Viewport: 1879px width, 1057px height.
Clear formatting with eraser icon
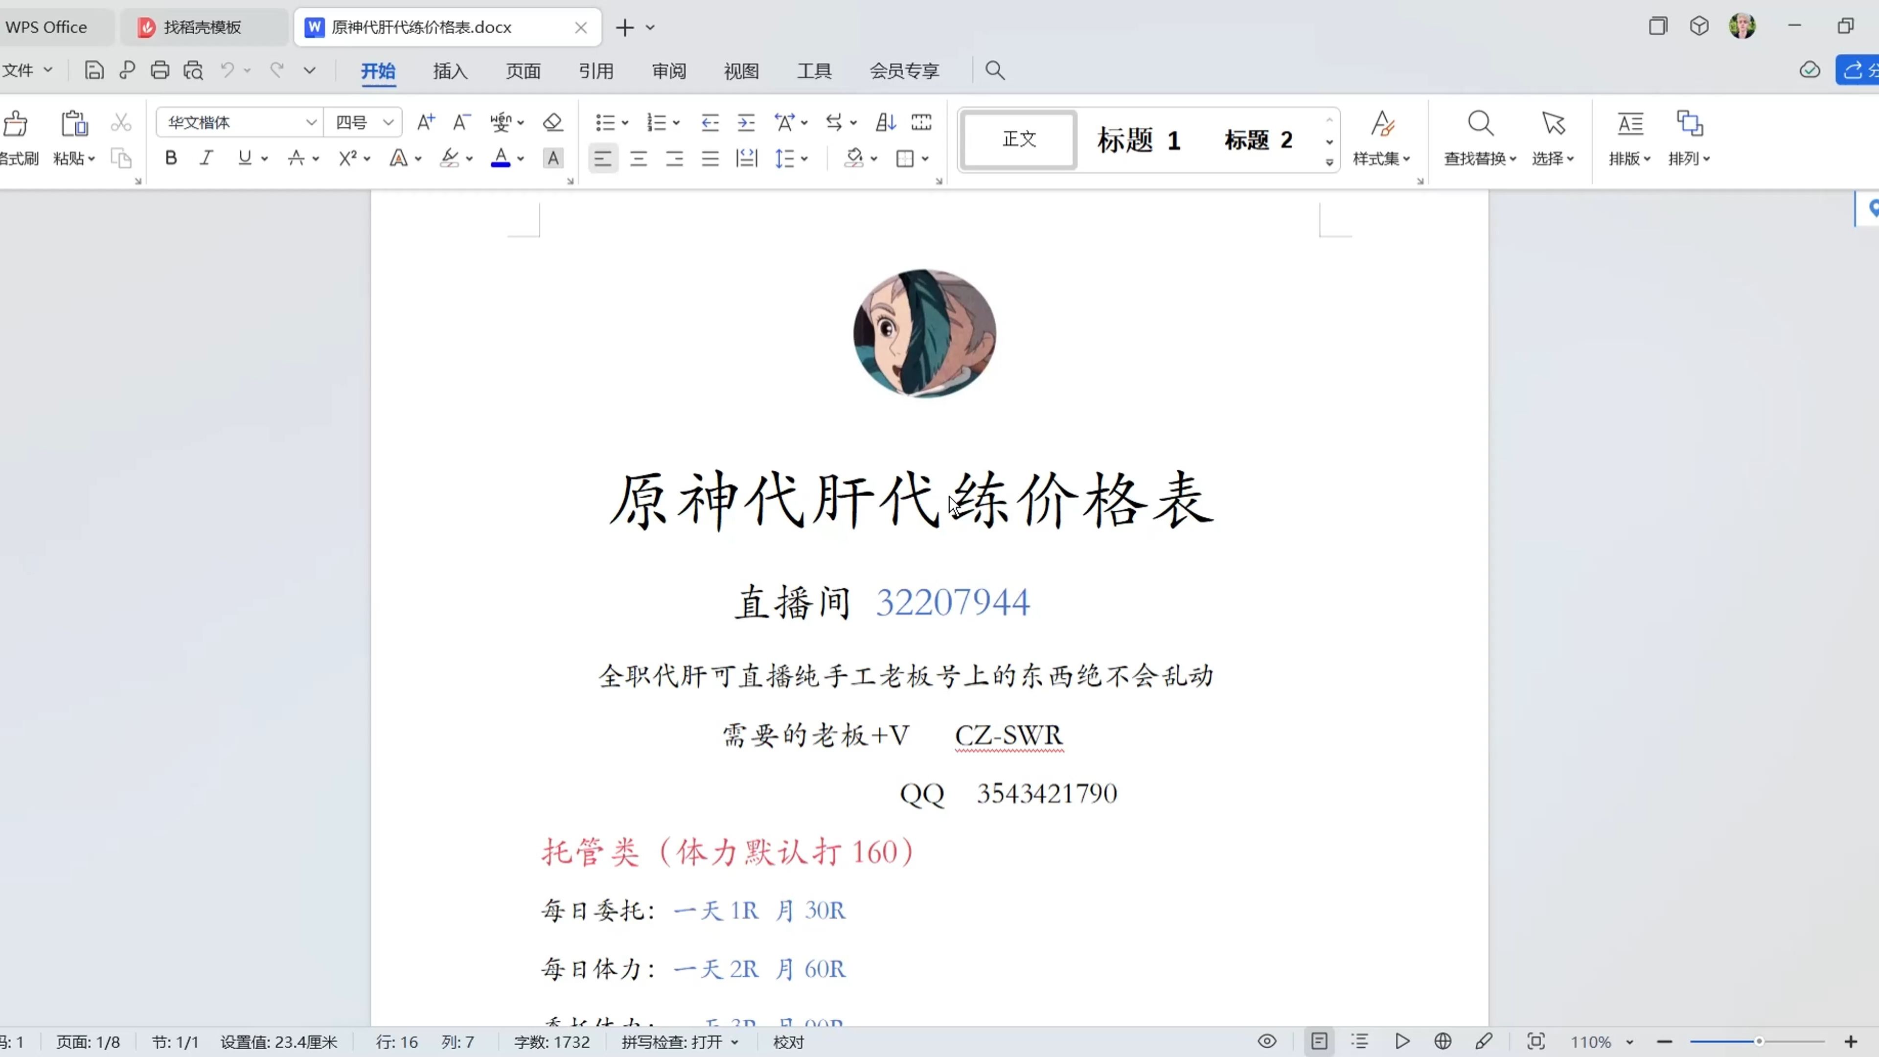[x=553, y=122]
